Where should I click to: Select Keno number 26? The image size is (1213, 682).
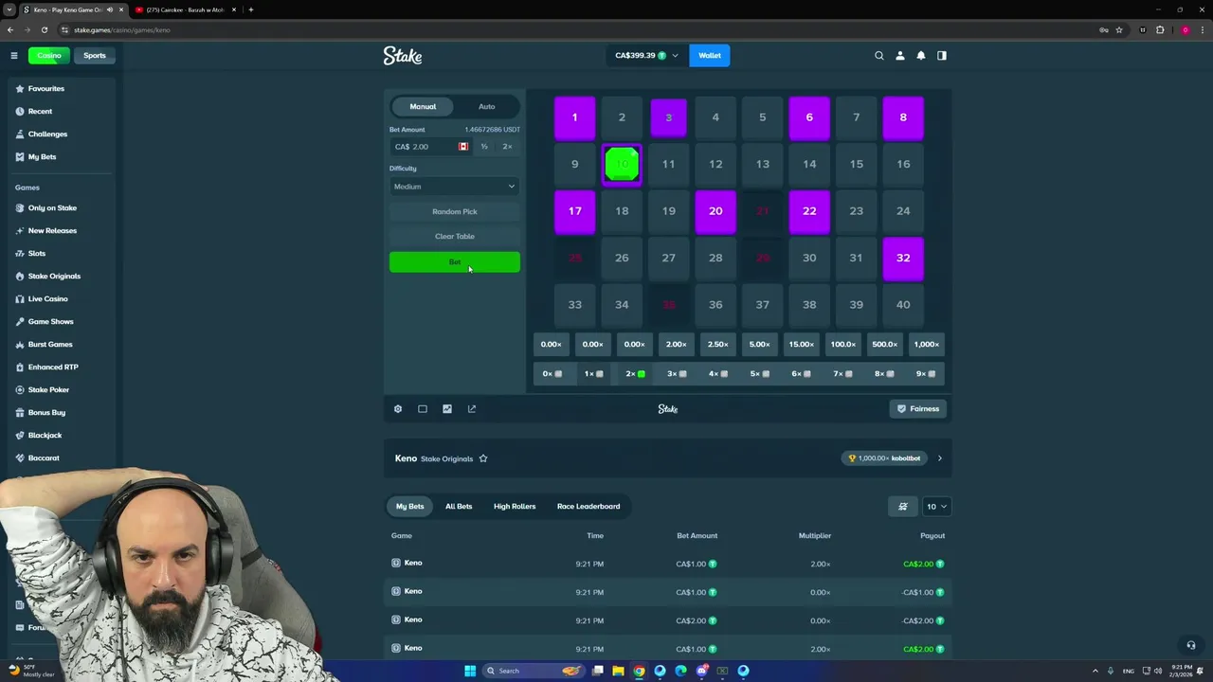click(x=622, y=258)
